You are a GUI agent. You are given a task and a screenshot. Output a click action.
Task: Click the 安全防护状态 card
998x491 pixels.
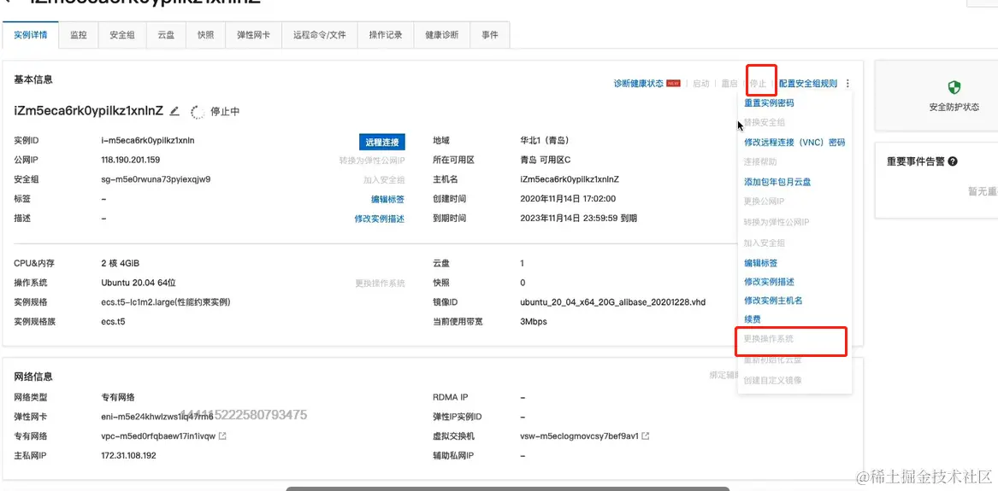point(936,96)
